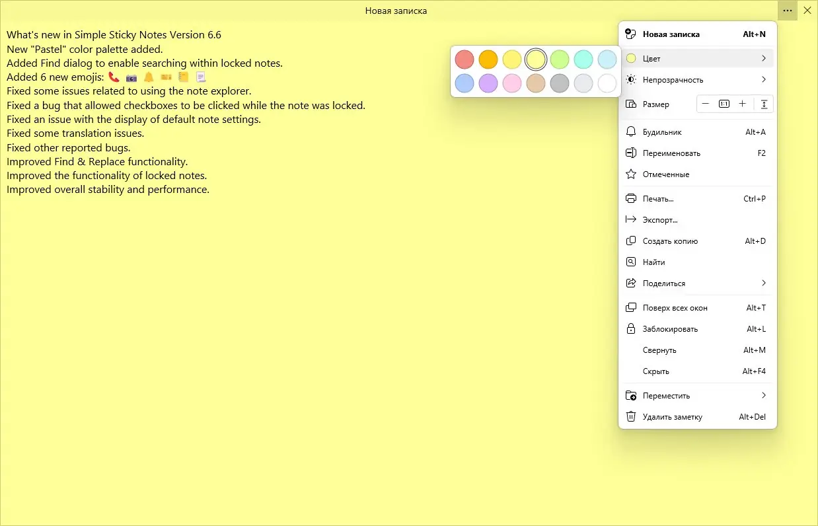
Task: Choose the Экспорт arrow icon
Action: (630, 220)
